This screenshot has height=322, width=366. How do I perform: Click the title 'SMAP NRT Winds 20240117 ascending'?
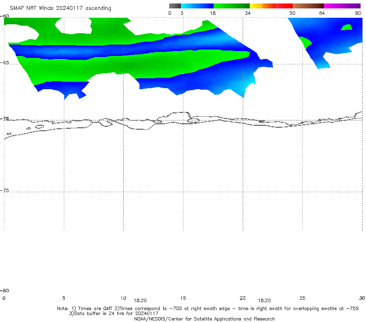coord(60,8)
